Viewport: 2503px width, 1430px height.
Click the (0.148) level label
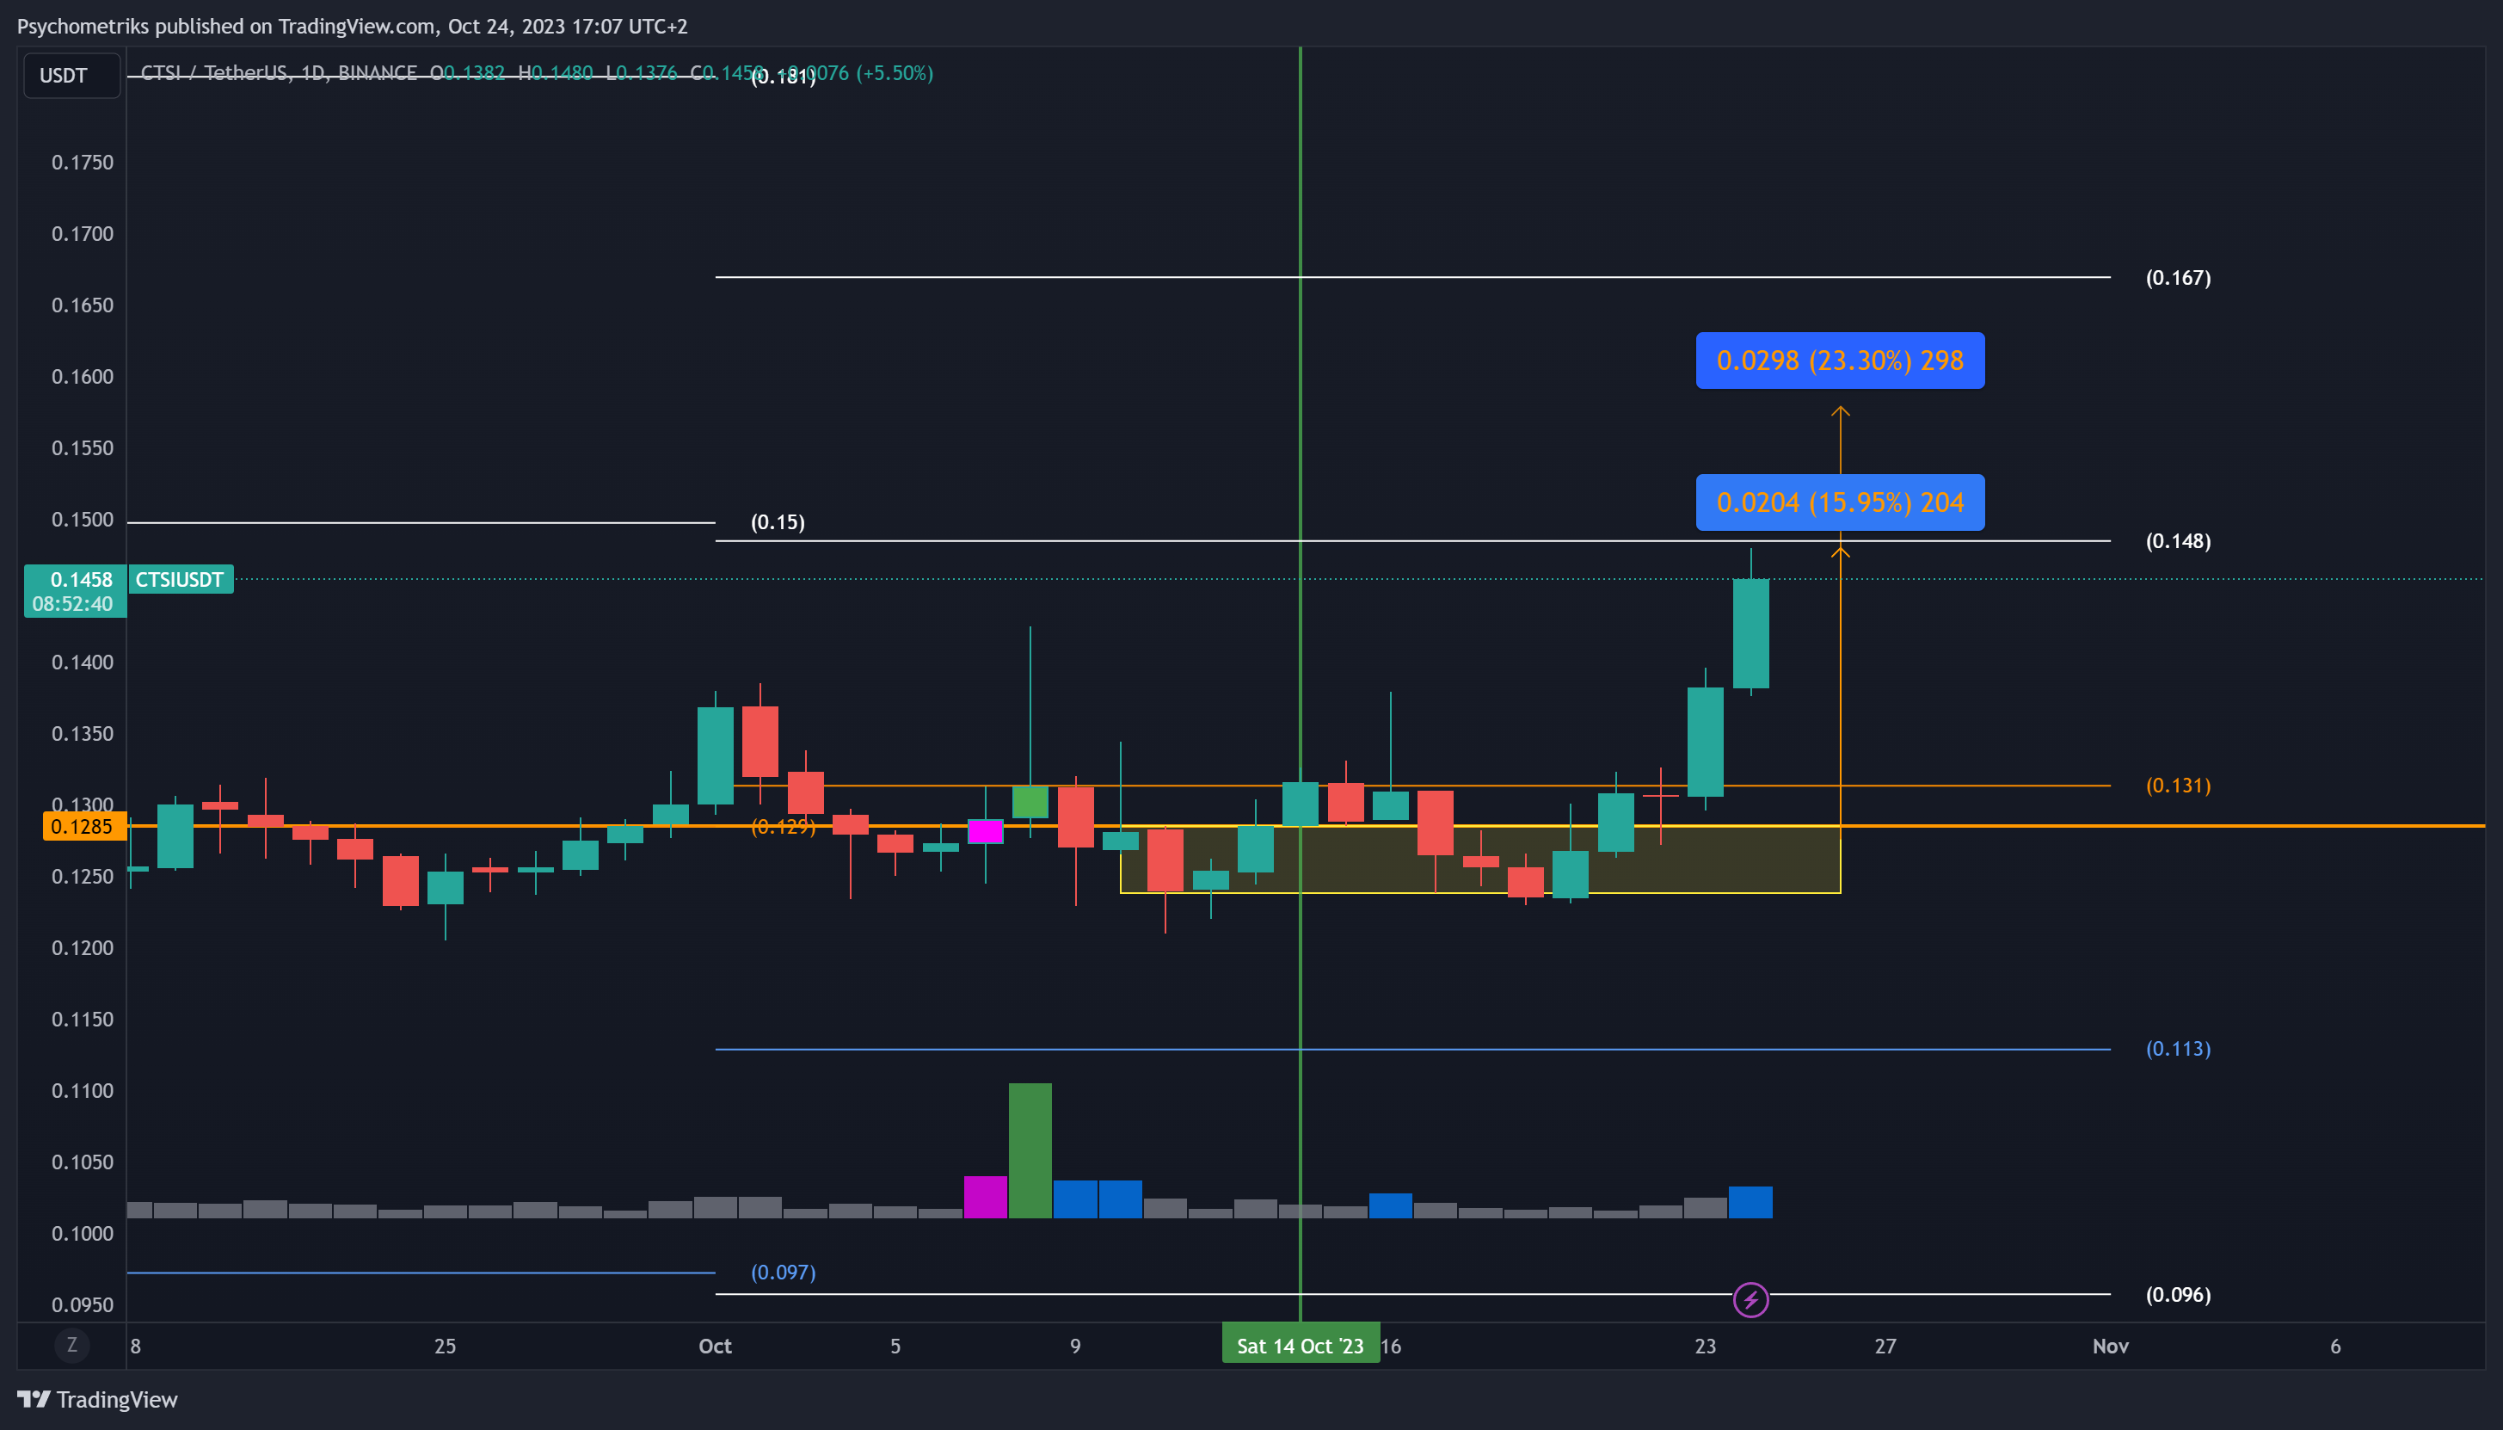(x=2177, y=541)
